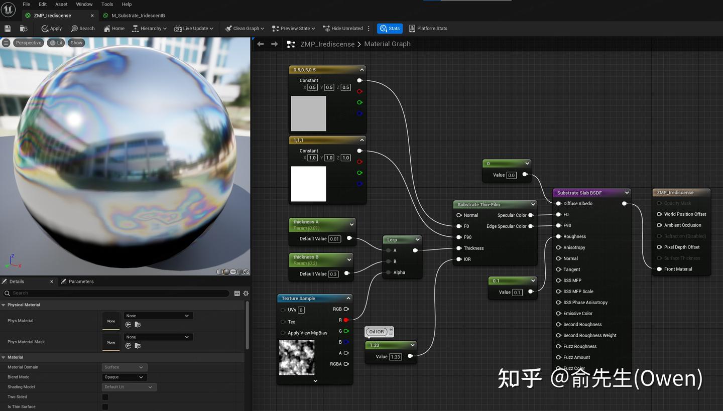Toggle the Stats button in toolbar

pos(390,29)
